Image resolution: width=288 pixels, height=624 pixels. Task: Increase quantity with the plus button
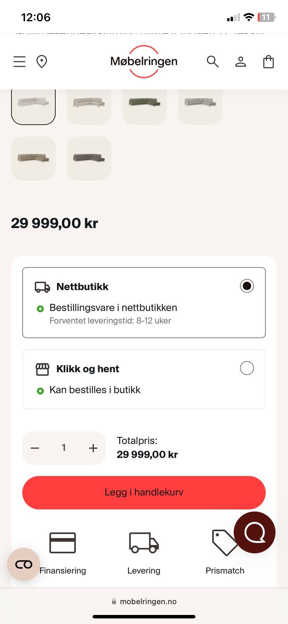click(93, 448)
